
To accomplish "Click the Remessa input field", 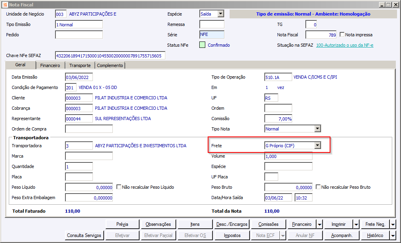I will tap(212, 24).
